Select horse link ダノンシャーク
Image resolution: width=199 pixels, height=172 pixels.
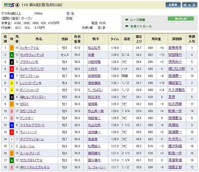(x=29, y=90)
